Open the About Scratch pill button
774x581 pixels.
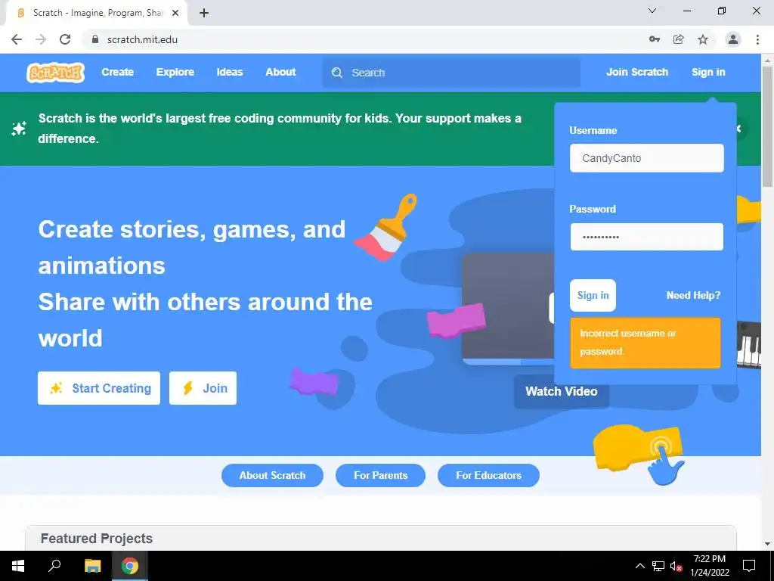[x=272, y=475]
